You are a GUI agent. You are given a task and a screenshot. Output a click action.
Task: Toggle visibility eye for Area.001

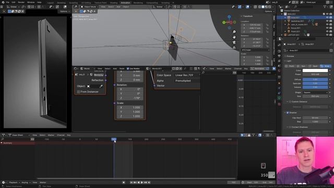point(327,18)
